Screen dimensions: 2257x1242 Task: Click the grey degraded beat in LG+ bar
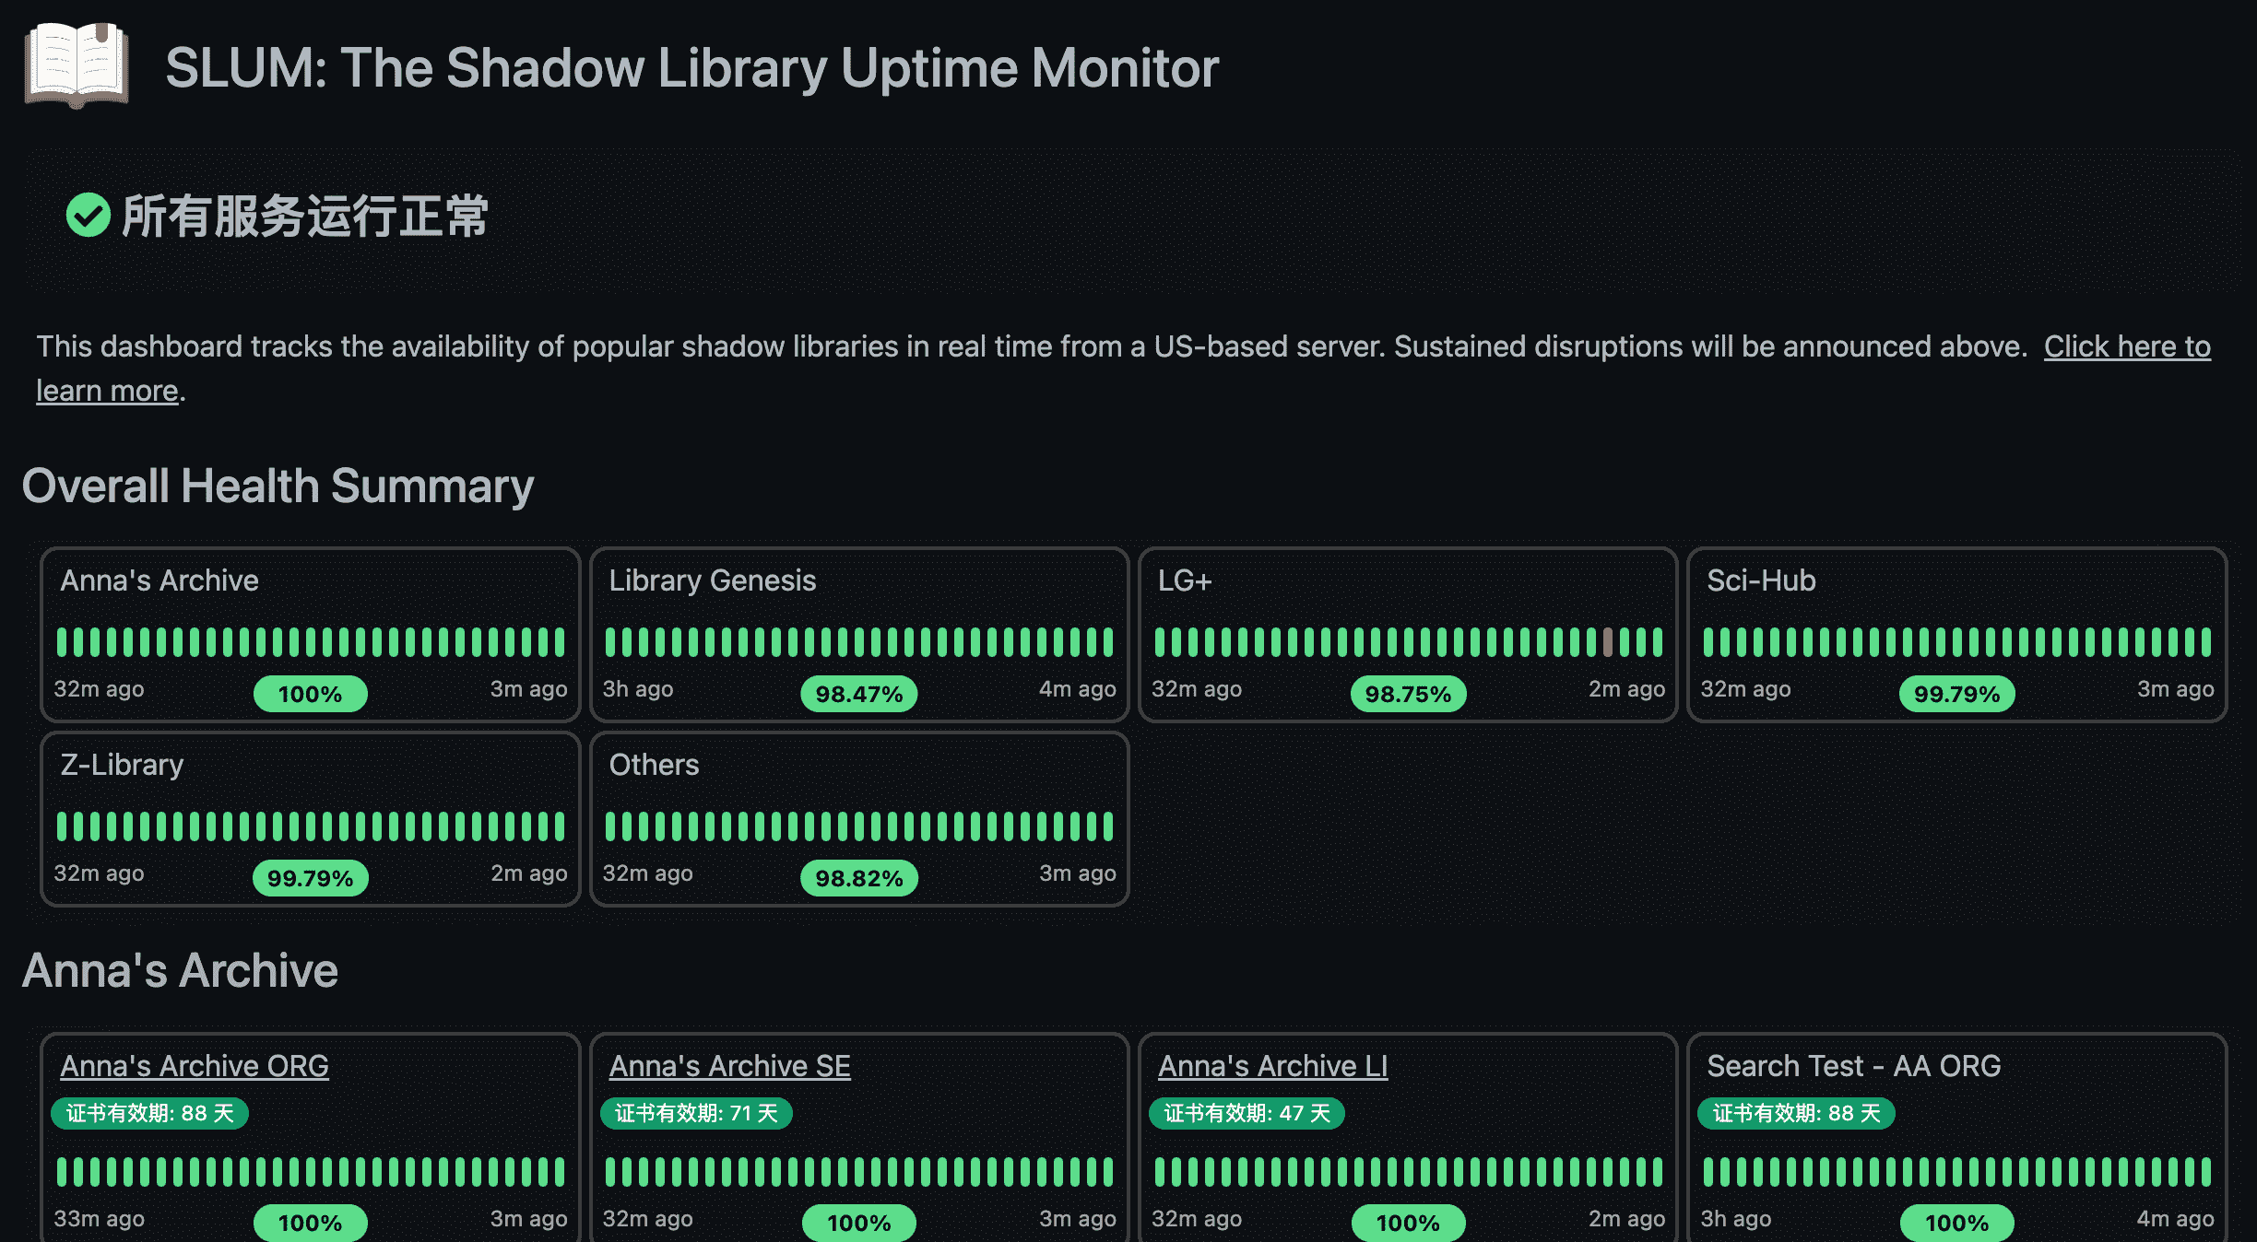click(x=1608, y=641)
